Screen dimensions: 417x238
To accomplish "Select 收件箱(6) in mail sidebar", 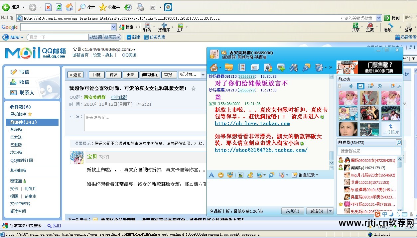I will point(20,107).
